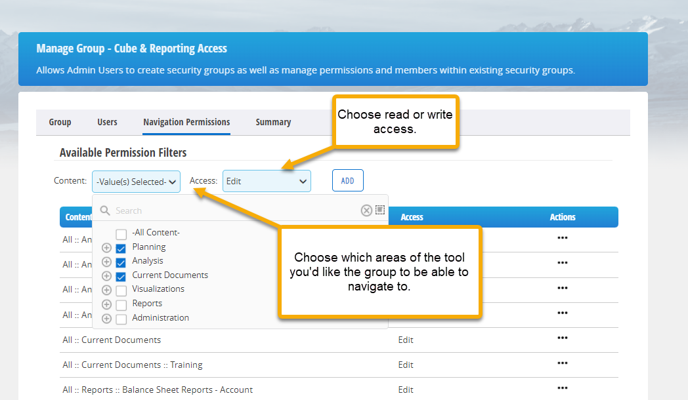Click the select-all list icon beside search
This screenshot has width=688, height=400.
[x=380, y=210]
